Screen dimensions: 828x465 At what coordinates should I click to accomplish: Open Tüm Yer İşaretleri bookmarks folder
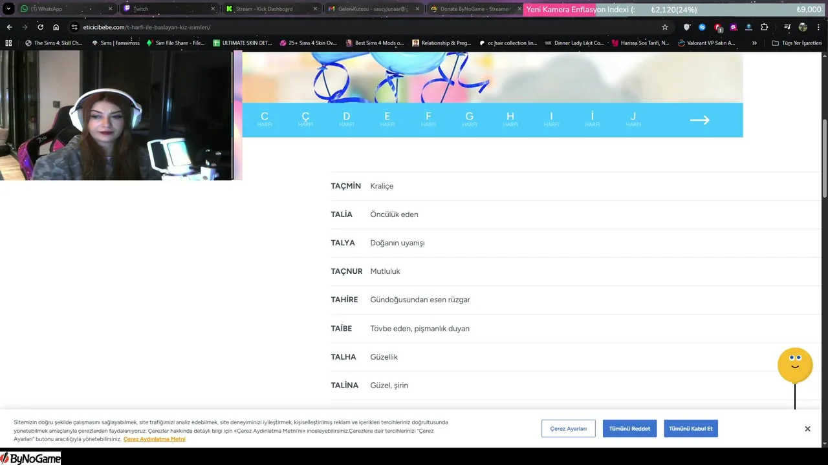click(x=797, y=43)
